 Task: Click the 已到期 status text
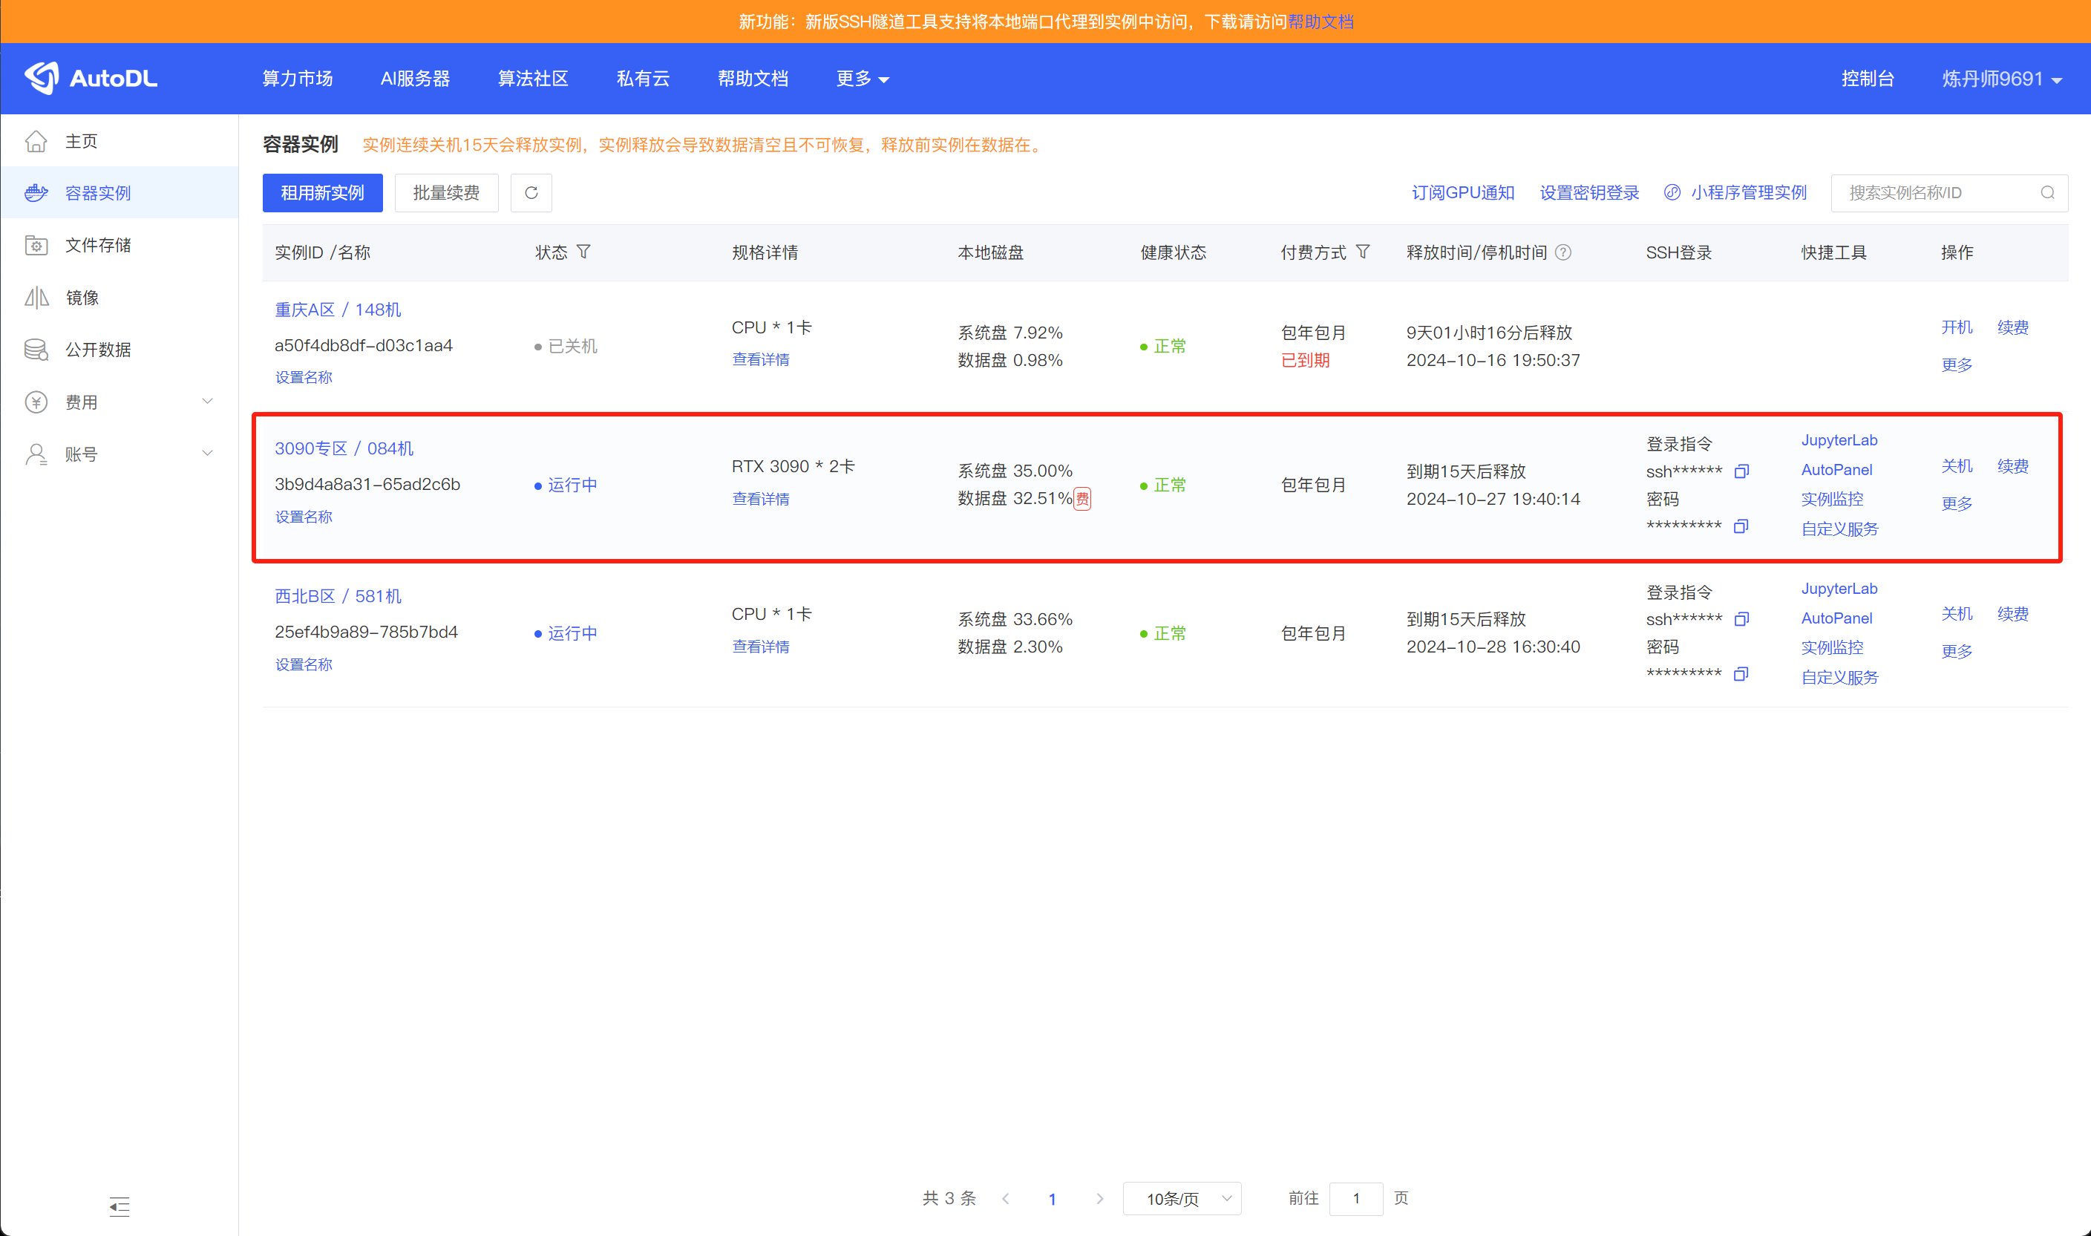coord(1305,361)
